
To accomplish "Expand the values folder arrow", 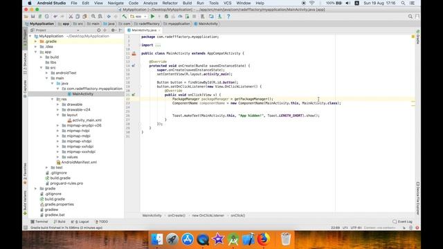I will 58,157.
